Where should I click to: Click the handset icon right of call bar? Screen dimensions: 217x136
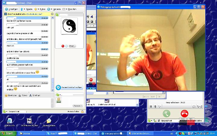pyautogui.click(x=200, y=107)
